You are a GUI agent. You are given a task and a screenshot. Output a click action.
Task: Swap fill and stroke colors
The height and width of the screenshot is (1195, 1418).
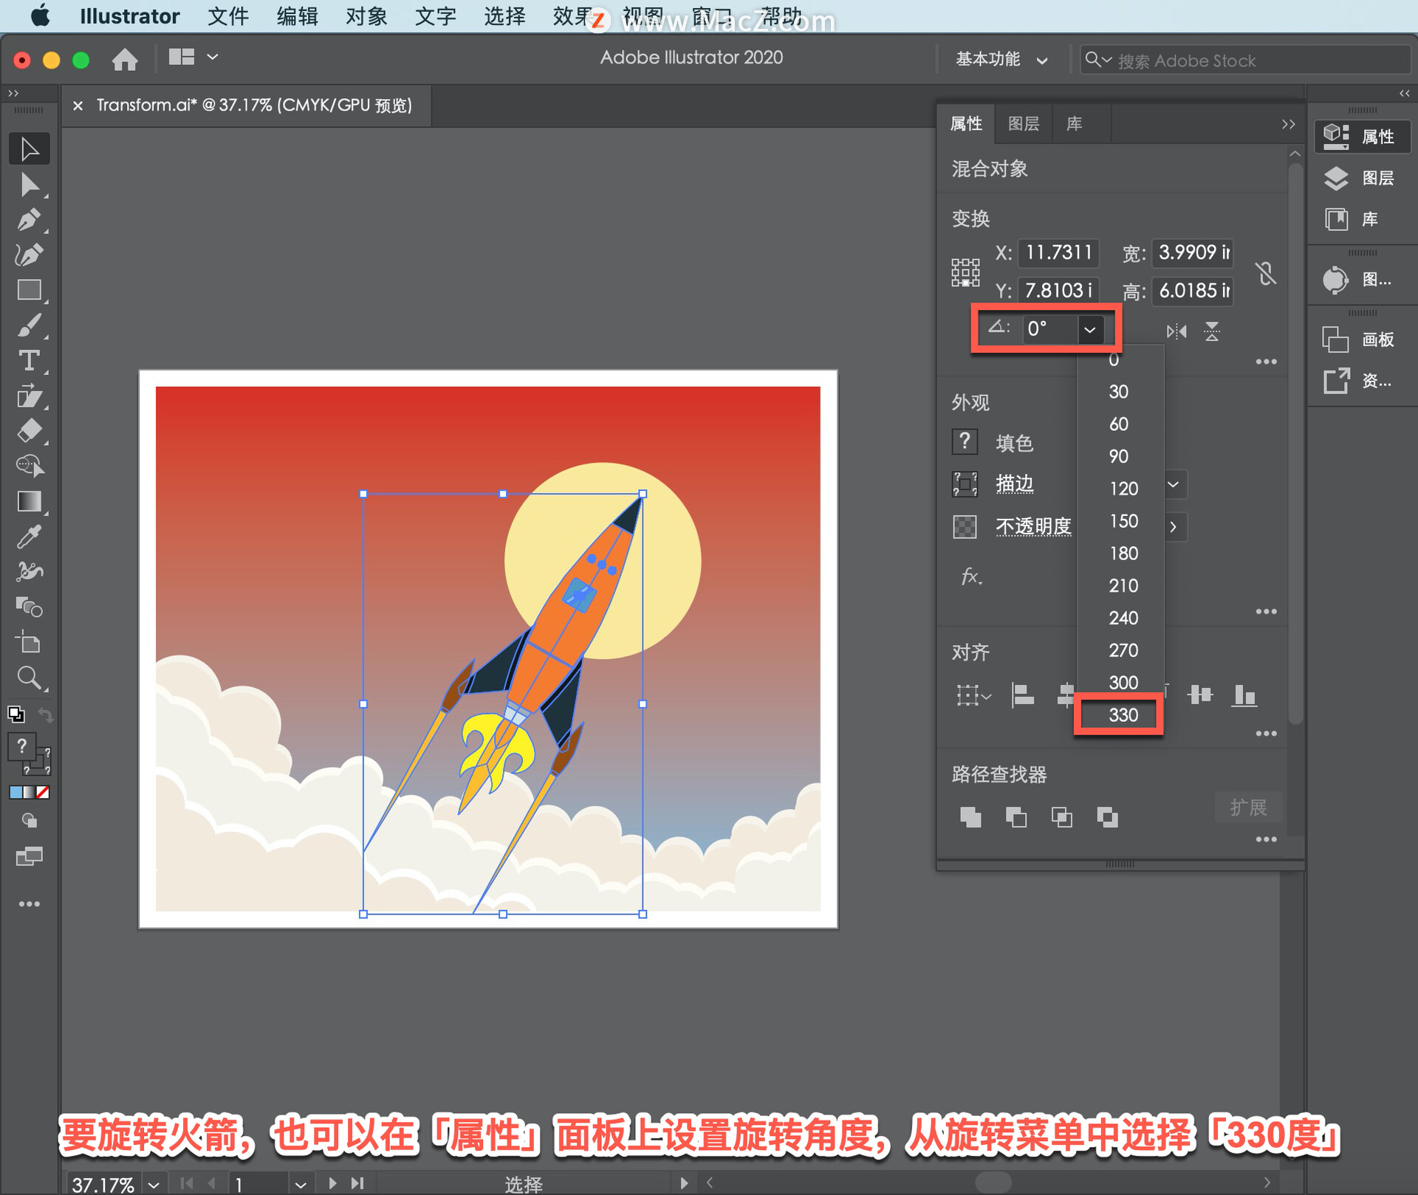(46, 714)
